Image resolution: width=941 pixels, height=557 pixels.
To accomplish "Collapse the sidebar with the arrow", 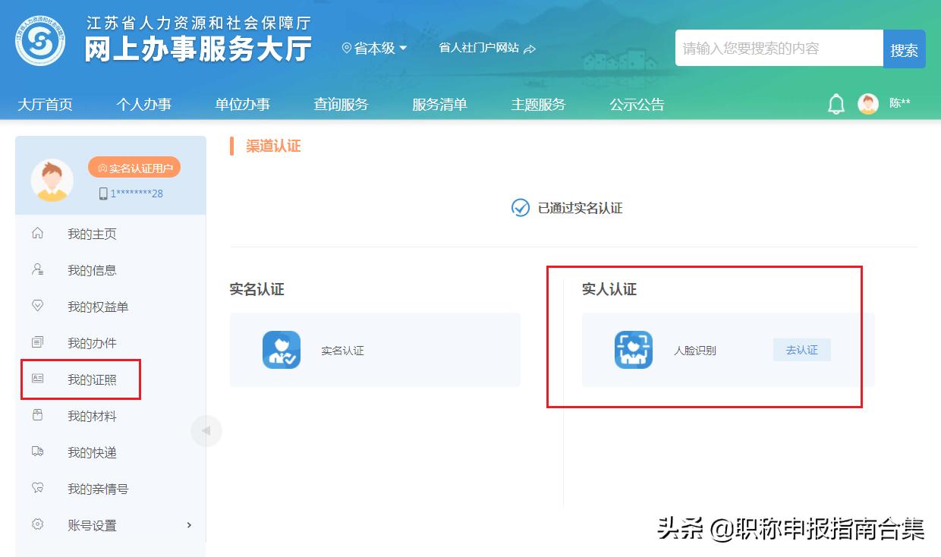I will tap(206, 430).
